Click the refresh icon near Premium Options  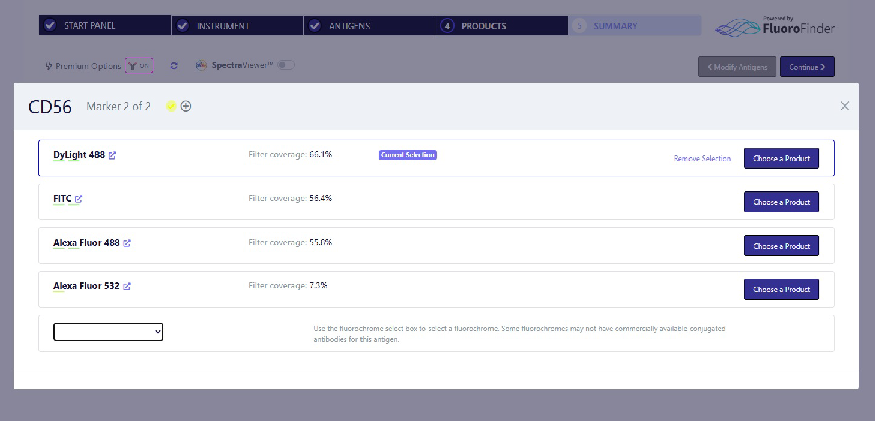point(174,66)
